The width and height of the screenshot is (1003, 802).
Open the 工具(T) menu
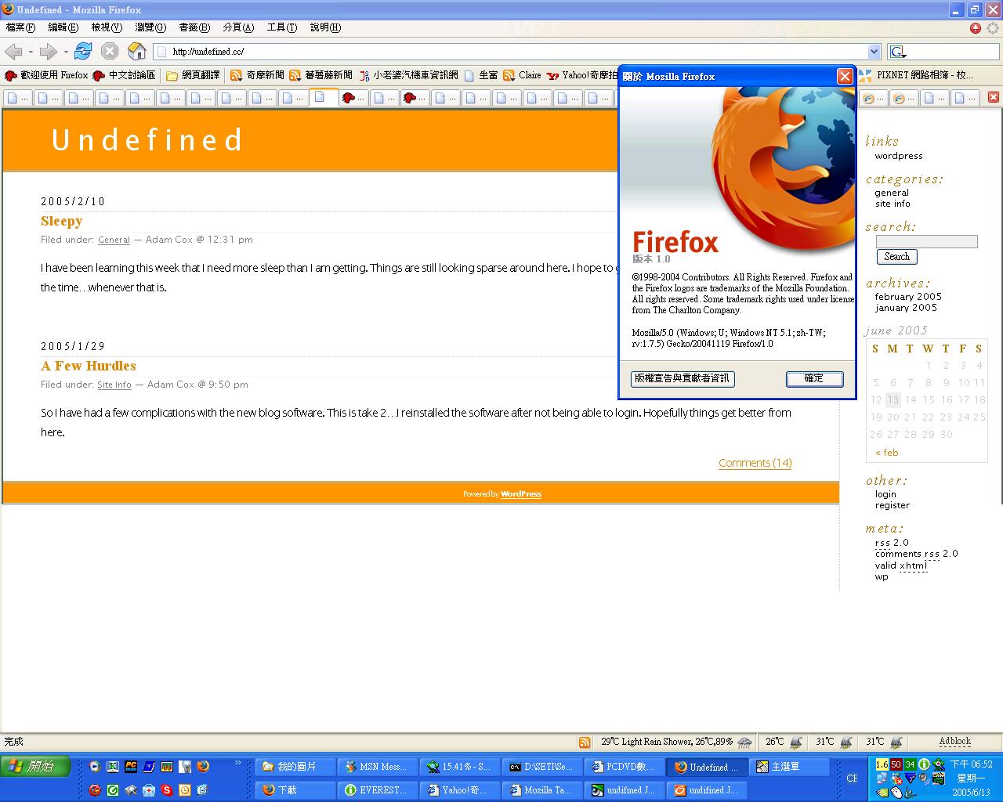(282, 27)
